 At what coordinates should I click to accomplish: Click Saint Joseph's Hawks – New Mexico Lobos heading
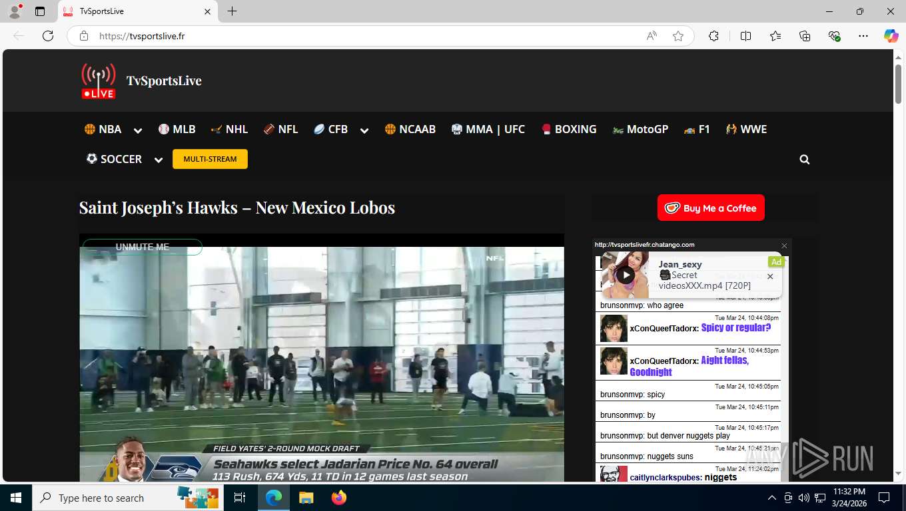coord(237,208)
